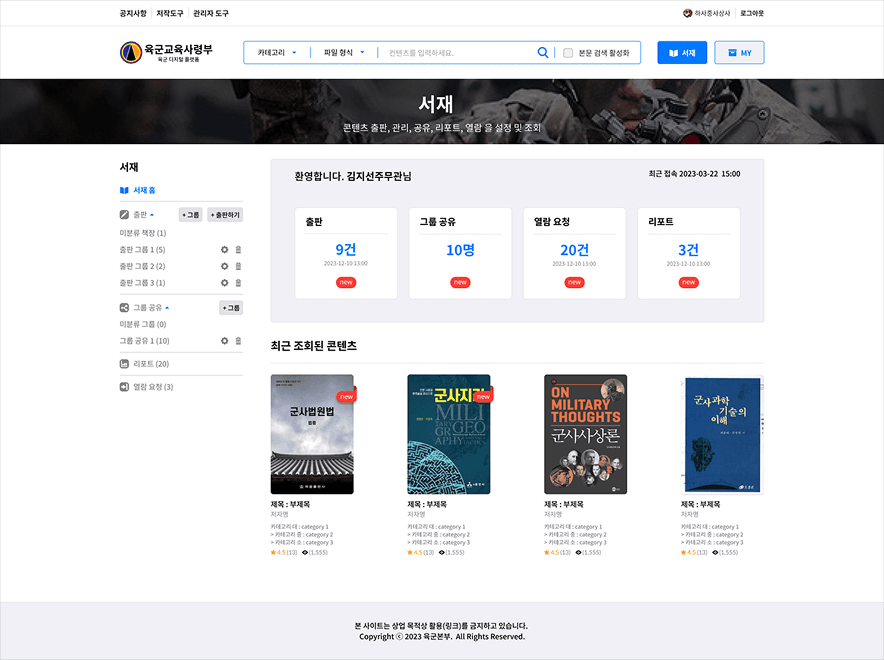The image size is (884, 660).
Task: Open settings gear for 출판 그룹 1
Action: 224,249
